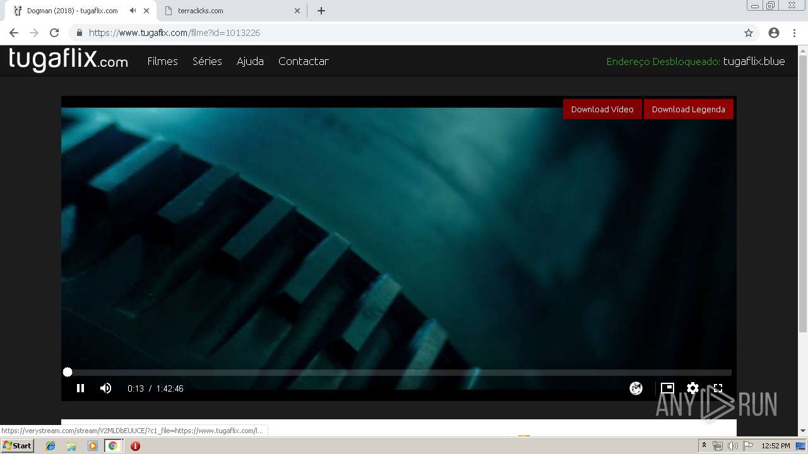This screenshot has height=454, width=808.
Task: Close the Dogman (2018) tab
Action: tap(146, 11)
